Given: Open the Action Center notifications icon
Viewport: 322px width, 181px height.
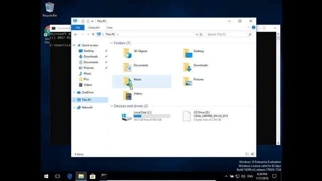Looking at the screenshot, I should (x=274, y=176).
